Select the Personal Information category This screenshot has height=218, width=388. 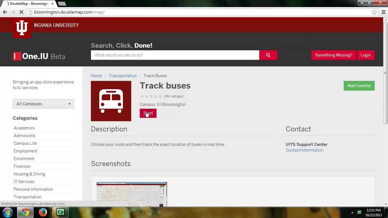(x=33, y=189)
